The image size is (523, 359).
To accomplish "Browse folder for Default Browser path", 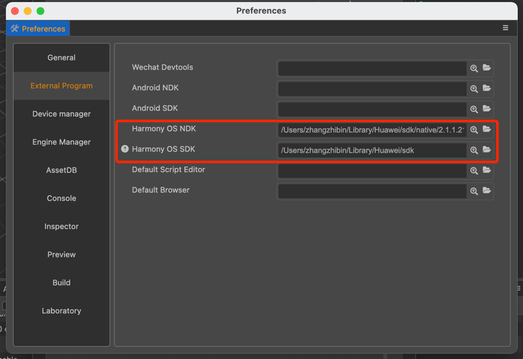I will [x=487, y=191].
